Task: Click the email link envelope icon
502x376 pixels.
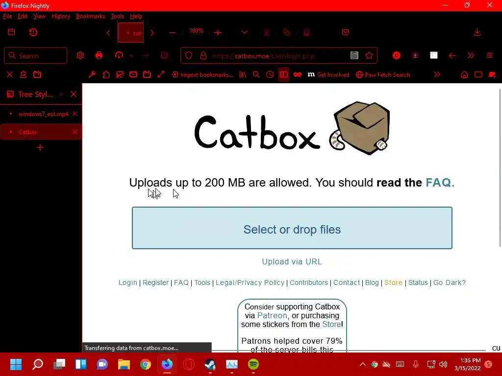Action: coord(133,74)
